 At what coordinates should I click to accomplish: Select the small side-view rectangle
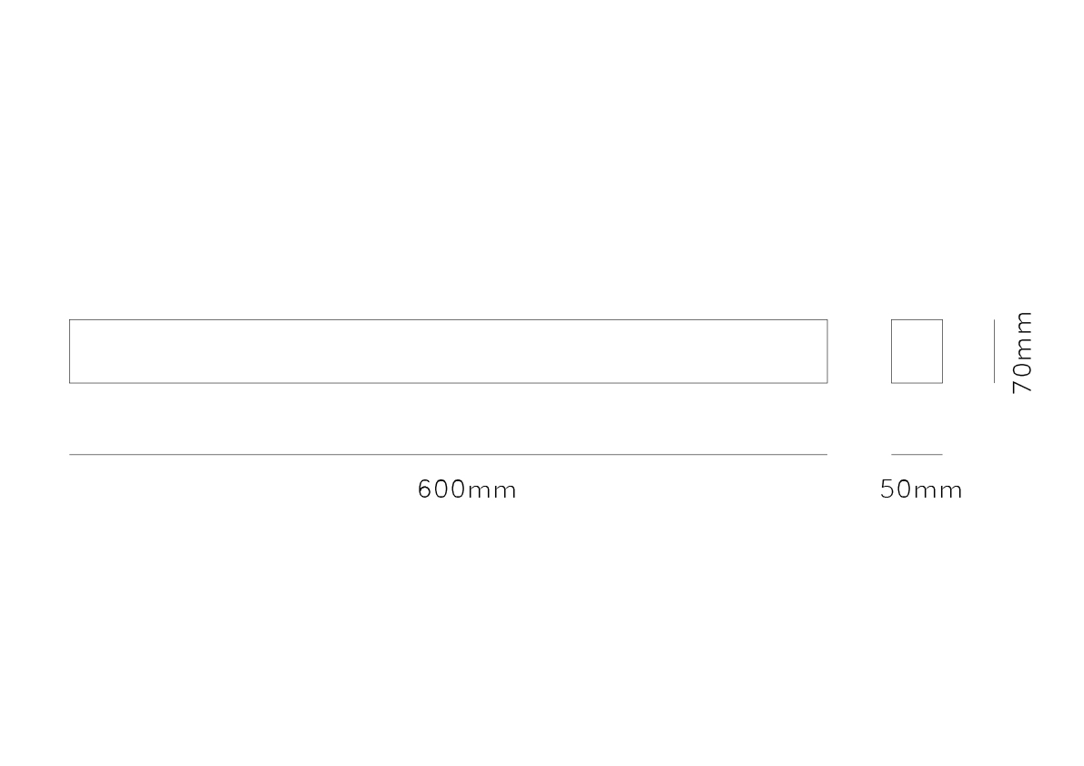917,351
